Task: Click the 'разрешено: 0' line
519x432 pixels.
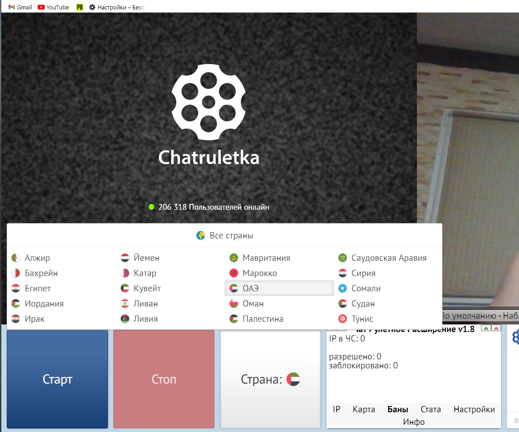Action: 355,356
